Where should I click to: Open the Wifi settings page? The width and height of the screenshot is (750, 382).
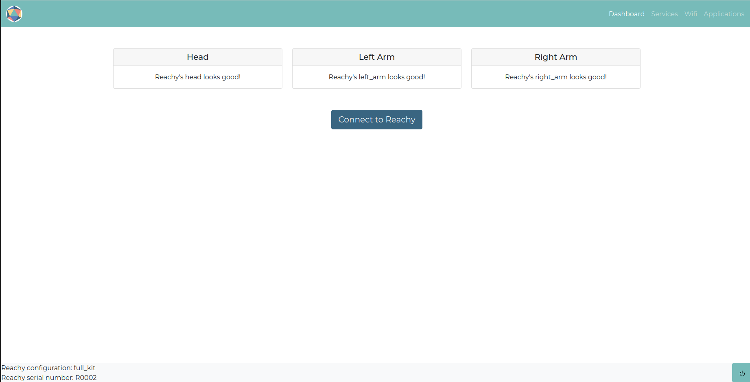[690, 14]
